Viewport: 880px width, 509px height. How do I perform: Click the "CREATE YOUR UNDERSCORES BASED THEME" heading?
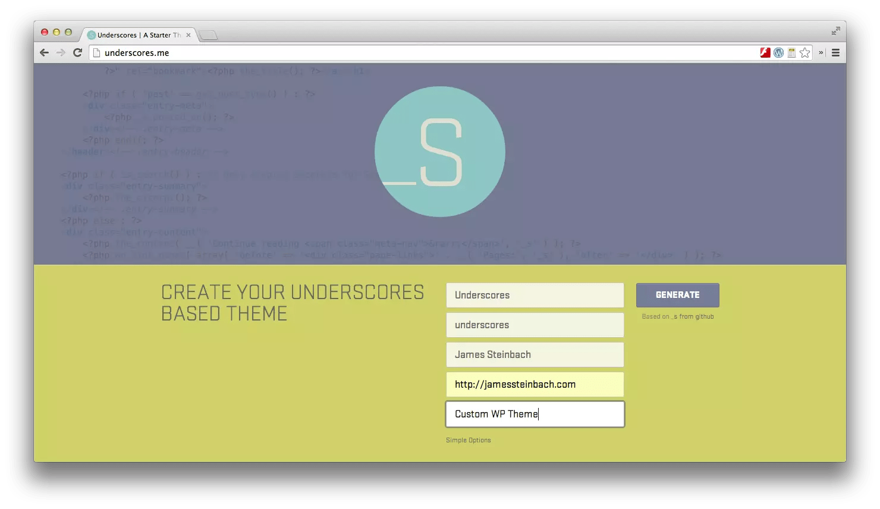tap(293, 303)
